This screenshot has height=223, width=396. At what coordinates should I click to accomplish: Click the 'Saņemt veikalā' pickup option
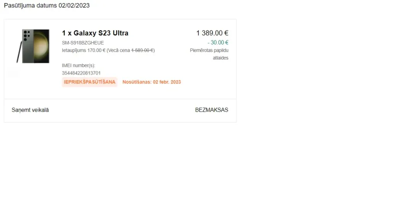30,110
